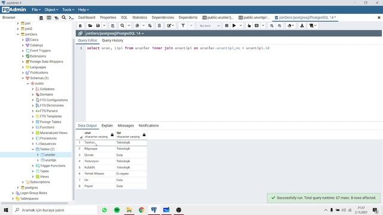The height and width of the screenshot is (215, 383).
Task: Open the Query History tab
Action: click(x=113, y=41)
